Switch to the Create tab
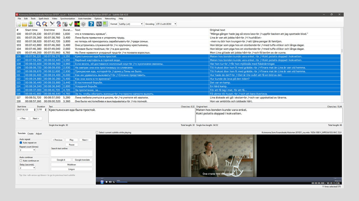 point(30,134)
